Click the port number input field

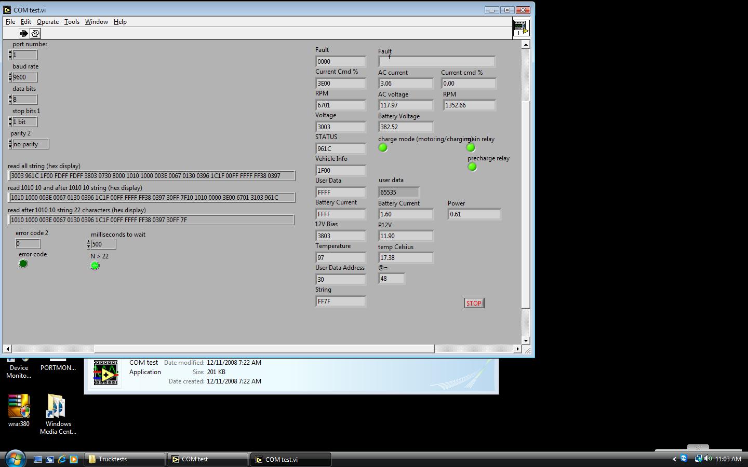[25, 54]
